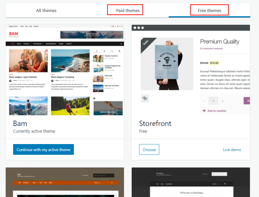Image resolution: width=259 pixels, height=197 pixels.
Task: Click the $12.00 sale price
Action: (214, 63)
